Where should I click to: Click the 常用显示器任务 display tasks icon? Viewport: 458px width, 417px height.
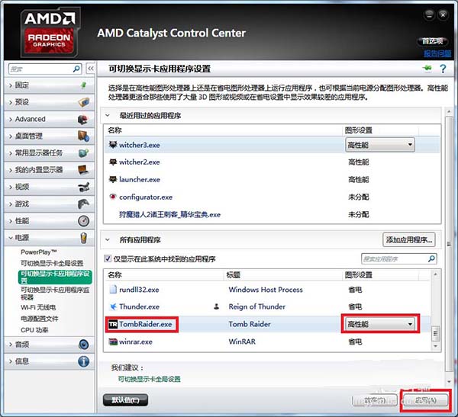click(x=83, y=153)
